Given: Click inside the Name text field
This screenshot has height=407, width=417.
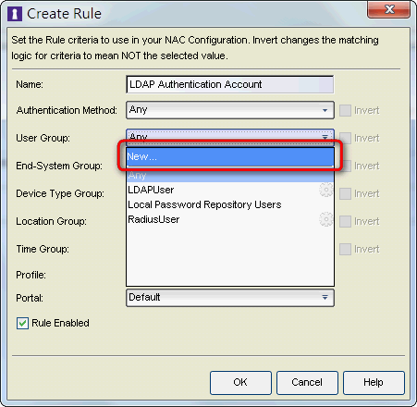Looking at the screenshot, I should pos(230,84).
